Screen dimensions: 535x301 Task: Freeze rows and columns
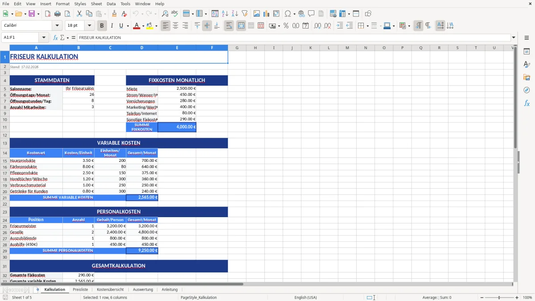point(342,14)
